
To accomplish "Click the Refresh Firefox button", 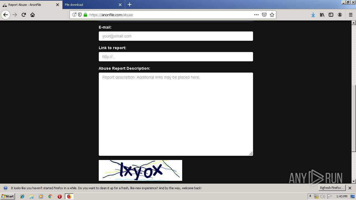I will click(x=332, y=188).
